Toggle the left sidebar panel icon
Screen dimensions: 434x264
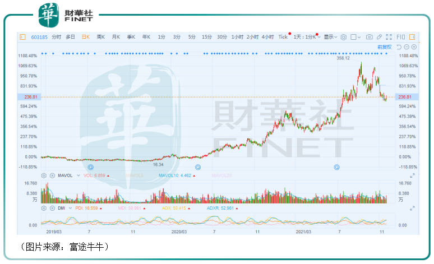[22, 37]
